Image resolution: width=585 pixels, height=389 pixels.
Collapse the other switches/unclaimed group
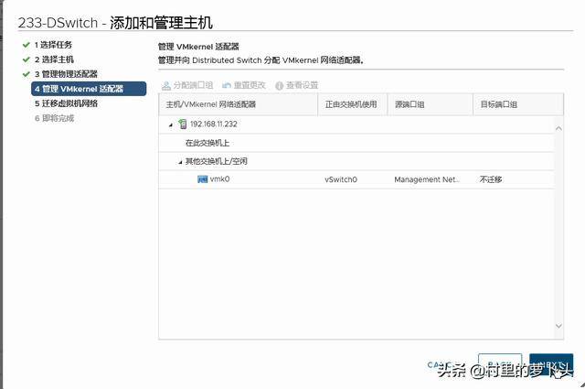(x=180, y=161)
